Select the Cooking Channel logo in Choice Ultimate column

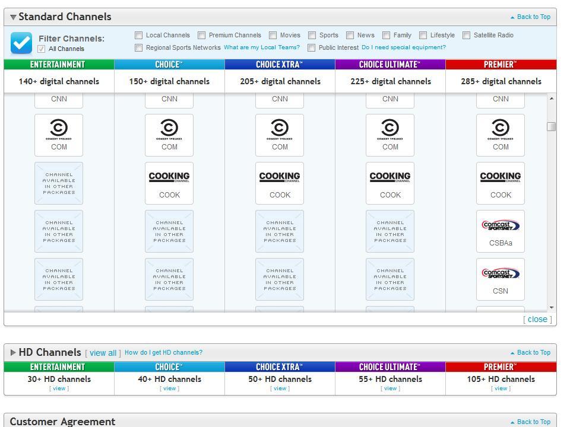tap(390, 177)
